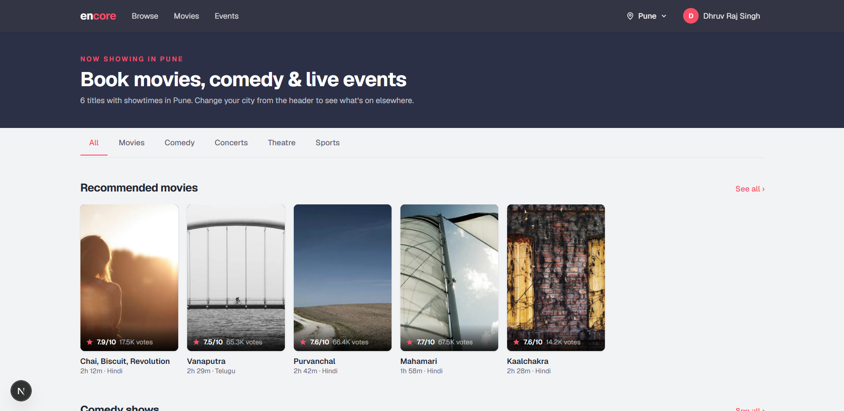Screen dimensions: 844x411
Task: Click the Mahamari movie title
Action: 419,361
